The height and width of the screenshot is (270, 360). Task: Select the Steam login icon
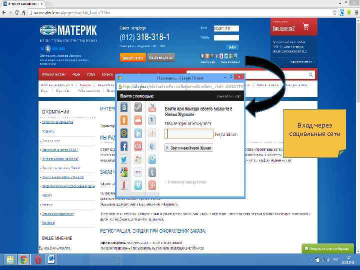[x=138, y=107]
